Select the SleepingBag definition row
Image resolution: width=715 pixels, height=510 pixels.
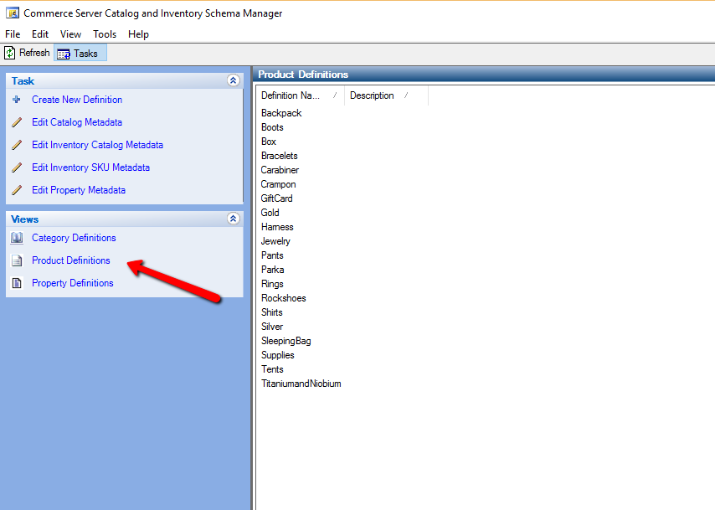285,341
